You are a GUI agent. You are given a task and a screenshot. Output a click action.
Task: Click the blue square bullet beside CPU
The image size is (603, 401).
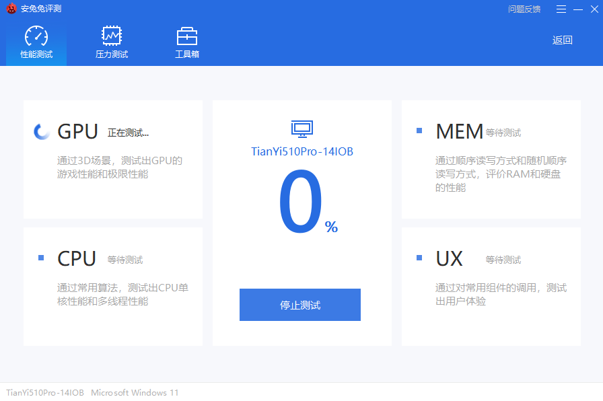click(42, 257)
